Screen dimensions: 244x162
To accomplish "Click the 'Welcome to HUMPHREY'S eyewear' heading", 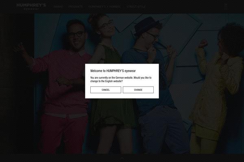I will 113,71.
